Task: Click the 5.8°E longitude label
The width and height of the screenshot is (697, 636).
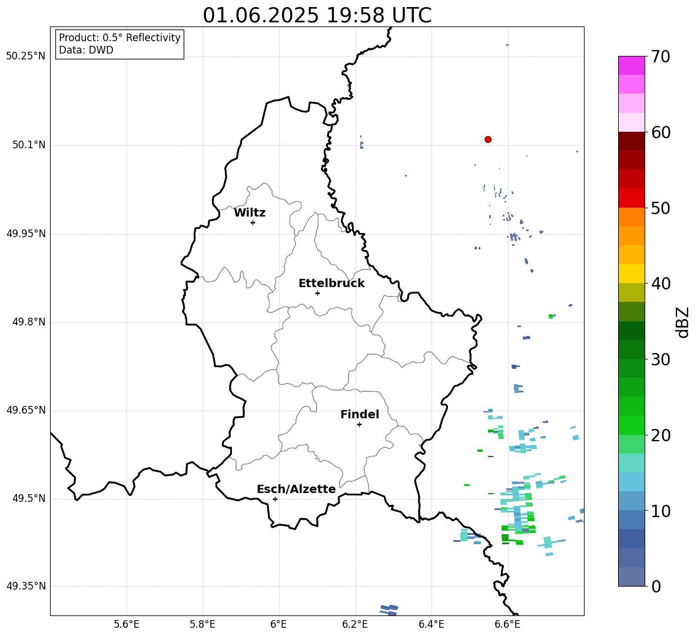Action: [x=203, y=624]
